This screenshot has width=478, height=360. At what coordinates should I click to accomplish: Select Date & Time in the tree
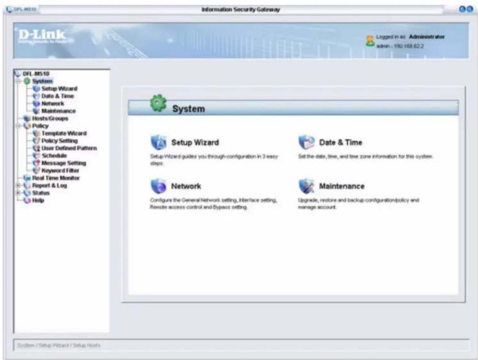[x=57, y=96]
